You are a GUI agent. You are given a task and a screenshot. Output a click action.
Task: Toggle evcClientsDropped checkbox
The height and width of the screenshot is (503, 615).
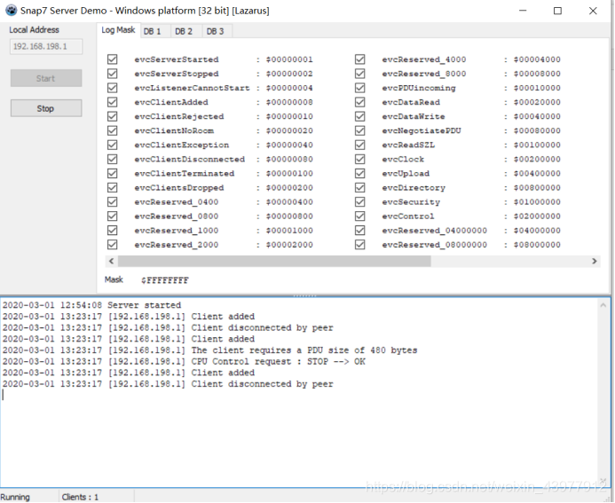112,187
